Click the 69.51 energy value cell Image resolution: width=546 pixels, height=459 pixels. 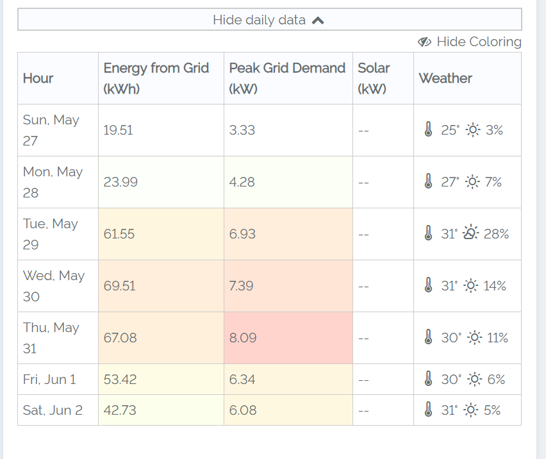[x=161, y=286]
